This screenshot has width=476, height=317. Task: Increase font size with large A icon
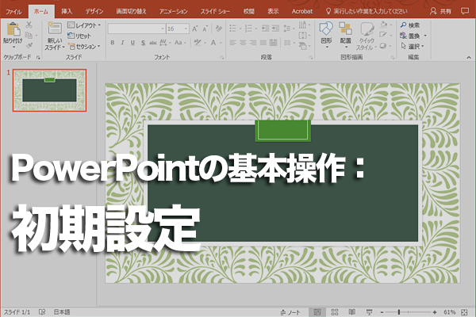195,29
